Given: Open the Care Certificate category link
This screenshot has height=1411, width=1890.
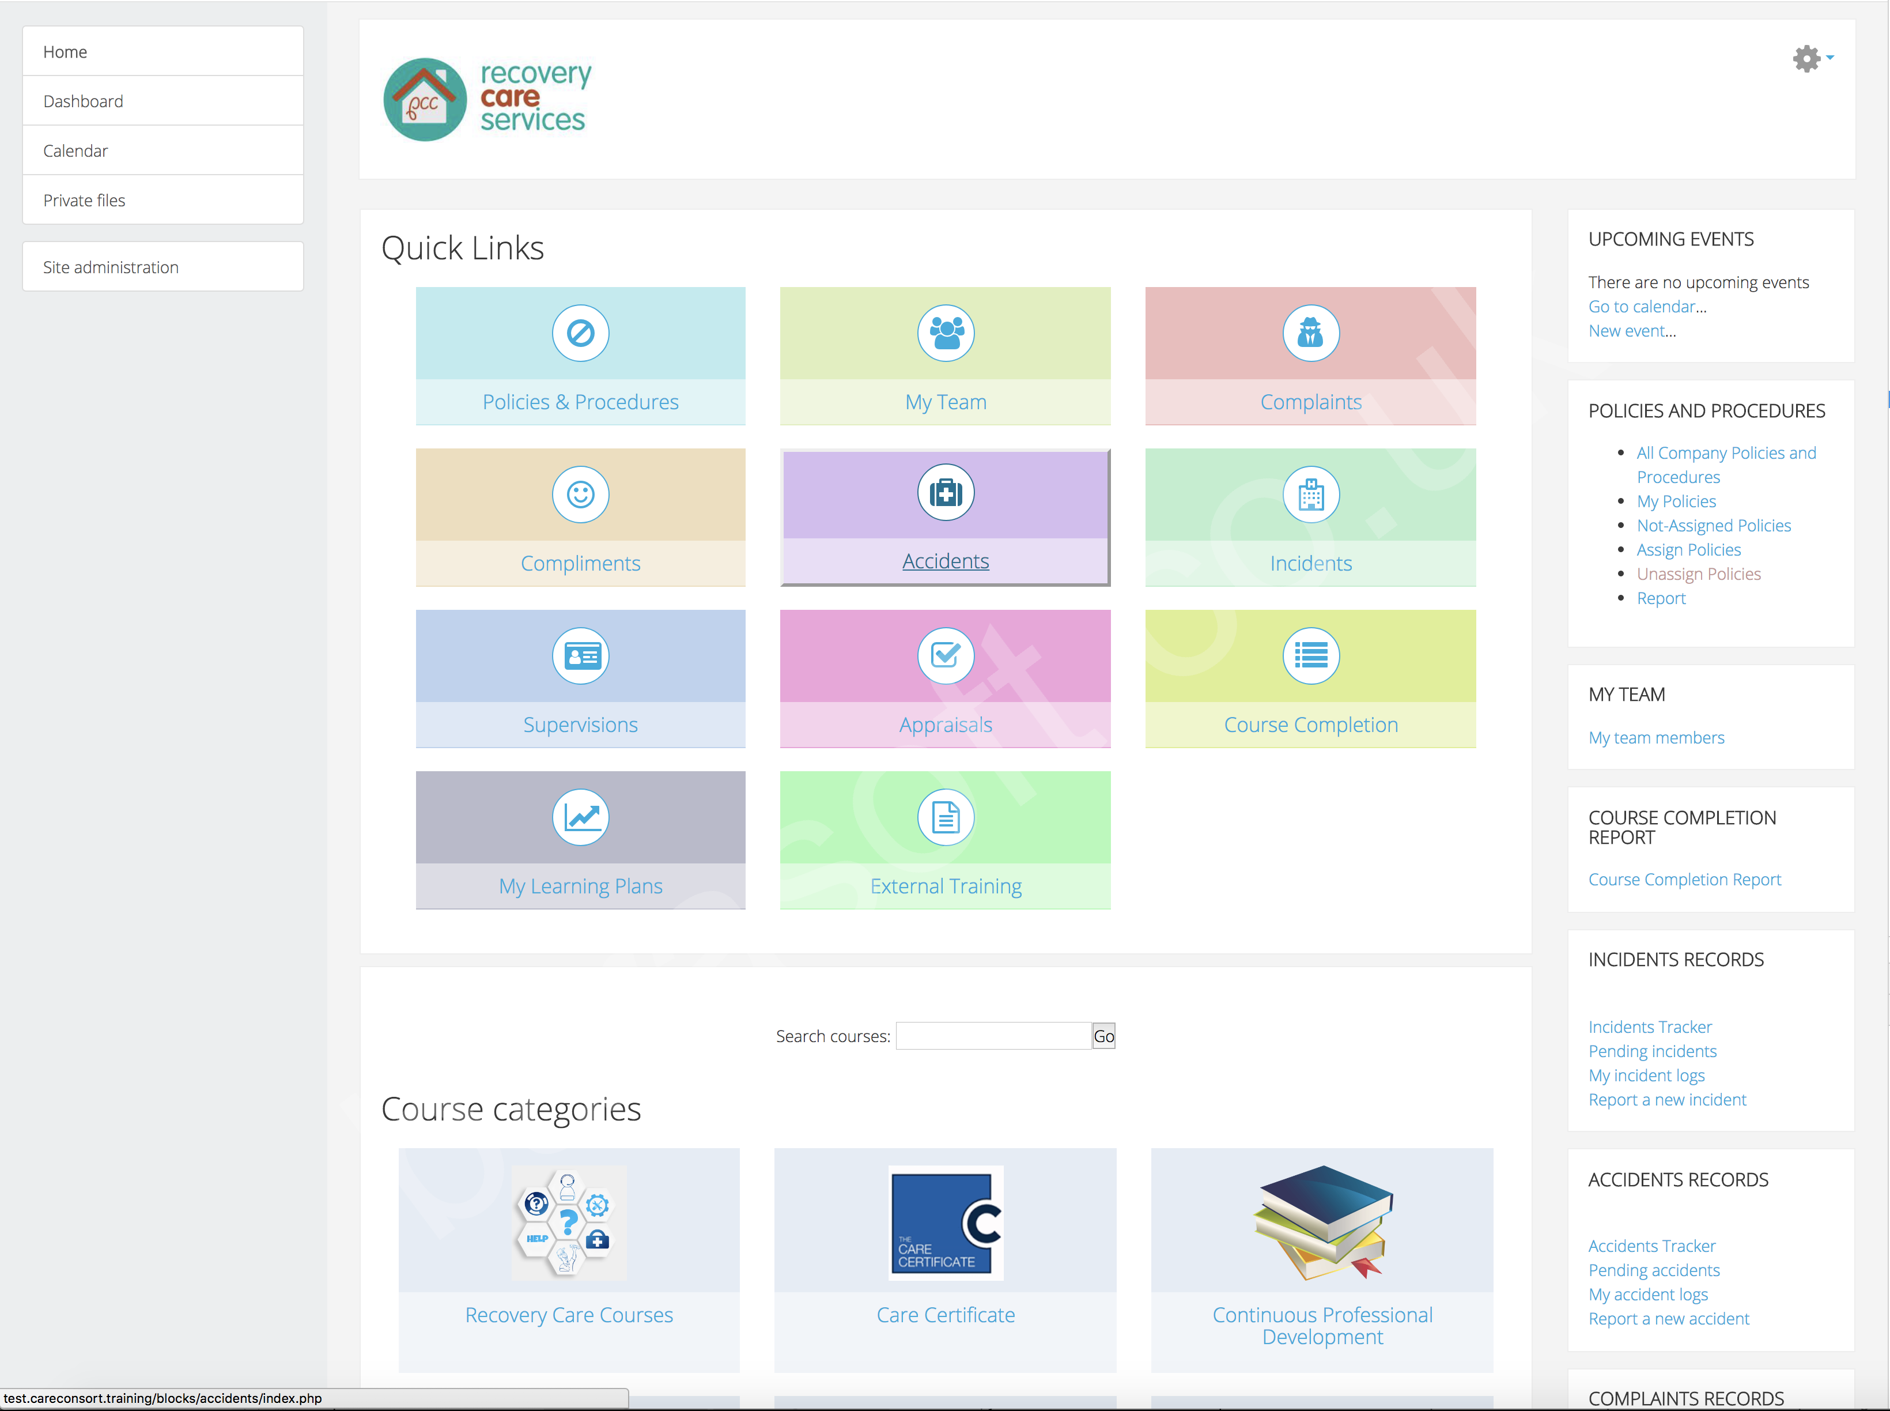Looking at the screenshot, I should (x=946, y=1315).
